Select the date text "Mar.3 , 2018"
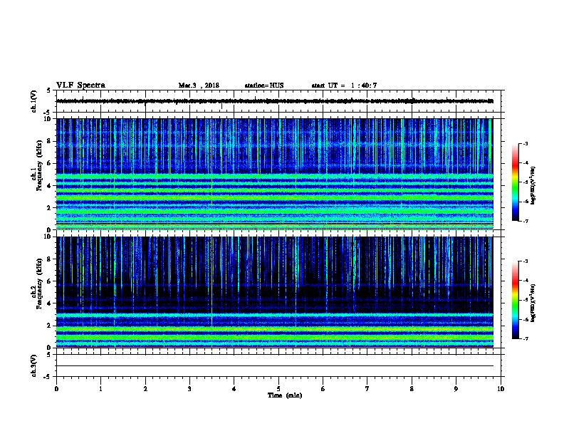 199,85
